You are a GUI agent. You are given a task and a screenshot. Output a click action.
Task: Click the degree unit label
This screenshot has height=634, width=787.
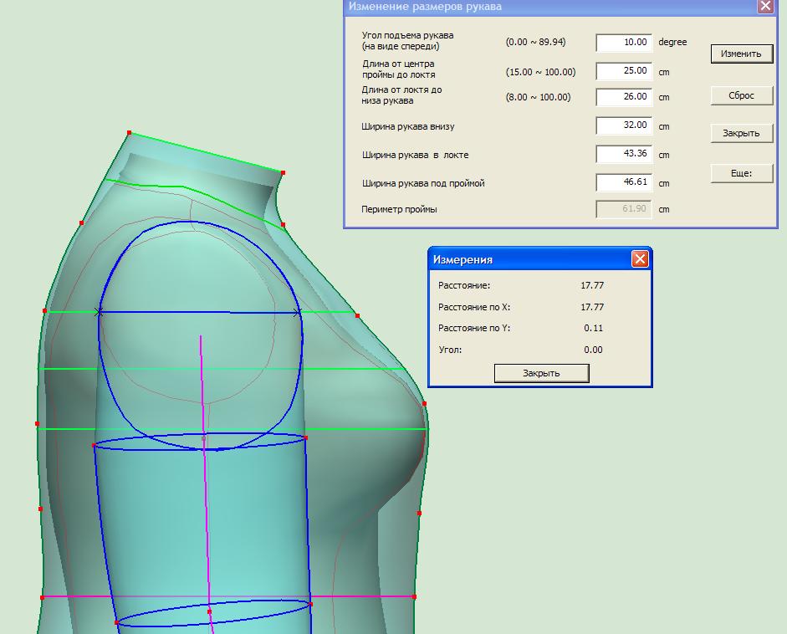click(672, 42)
